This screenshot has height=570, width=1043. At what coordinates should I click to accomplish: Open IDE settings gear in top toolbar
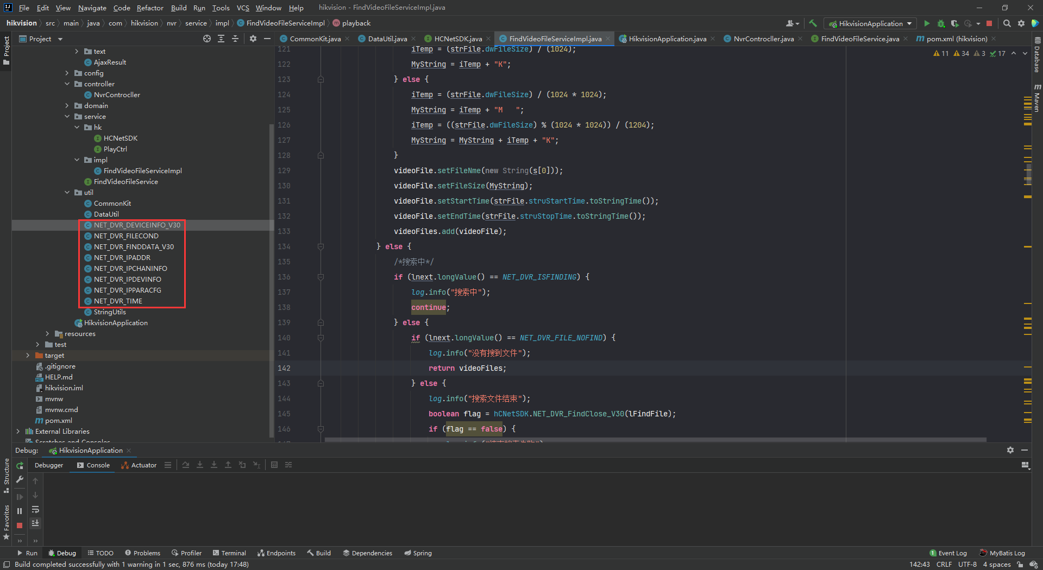point(1021,23)
